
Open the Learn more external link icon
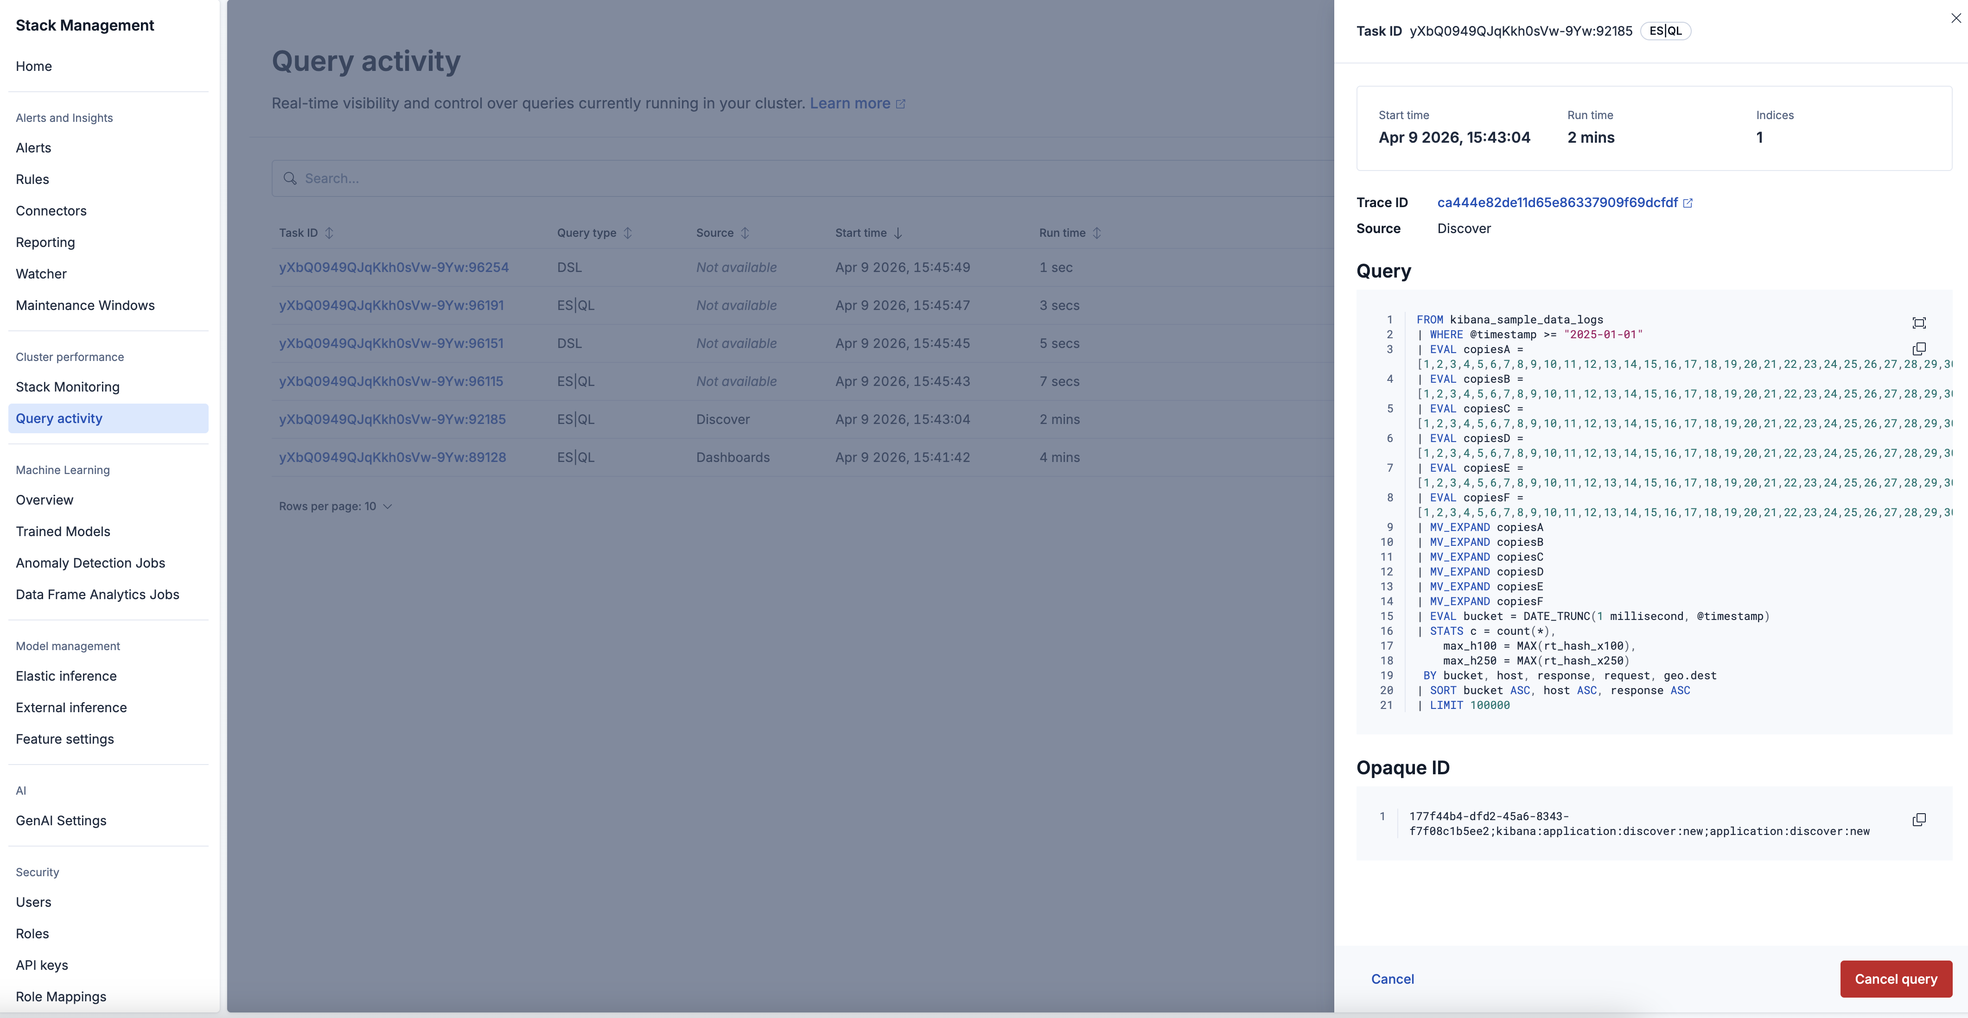pyautogui.click(x=900, y=103)
